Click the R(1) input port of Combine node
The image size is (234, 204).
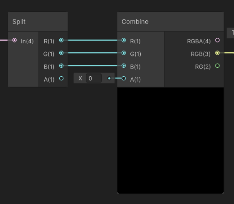[x=124, y=40]
